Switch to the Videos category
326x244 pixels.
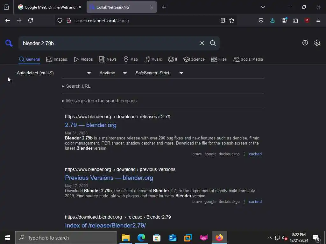tap(83, 59)
